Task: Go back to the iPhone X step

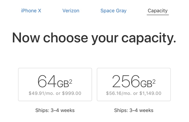Action: click(31, 11)
